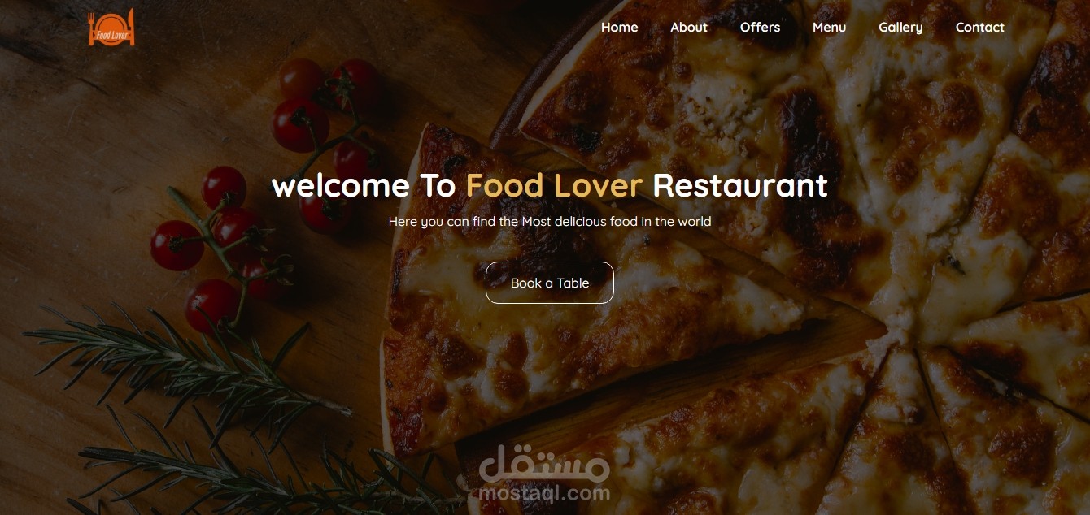The height and width of the screenshot is (515, 1090).
Task: Select Offers in the navigation bar
Action: 760,28
